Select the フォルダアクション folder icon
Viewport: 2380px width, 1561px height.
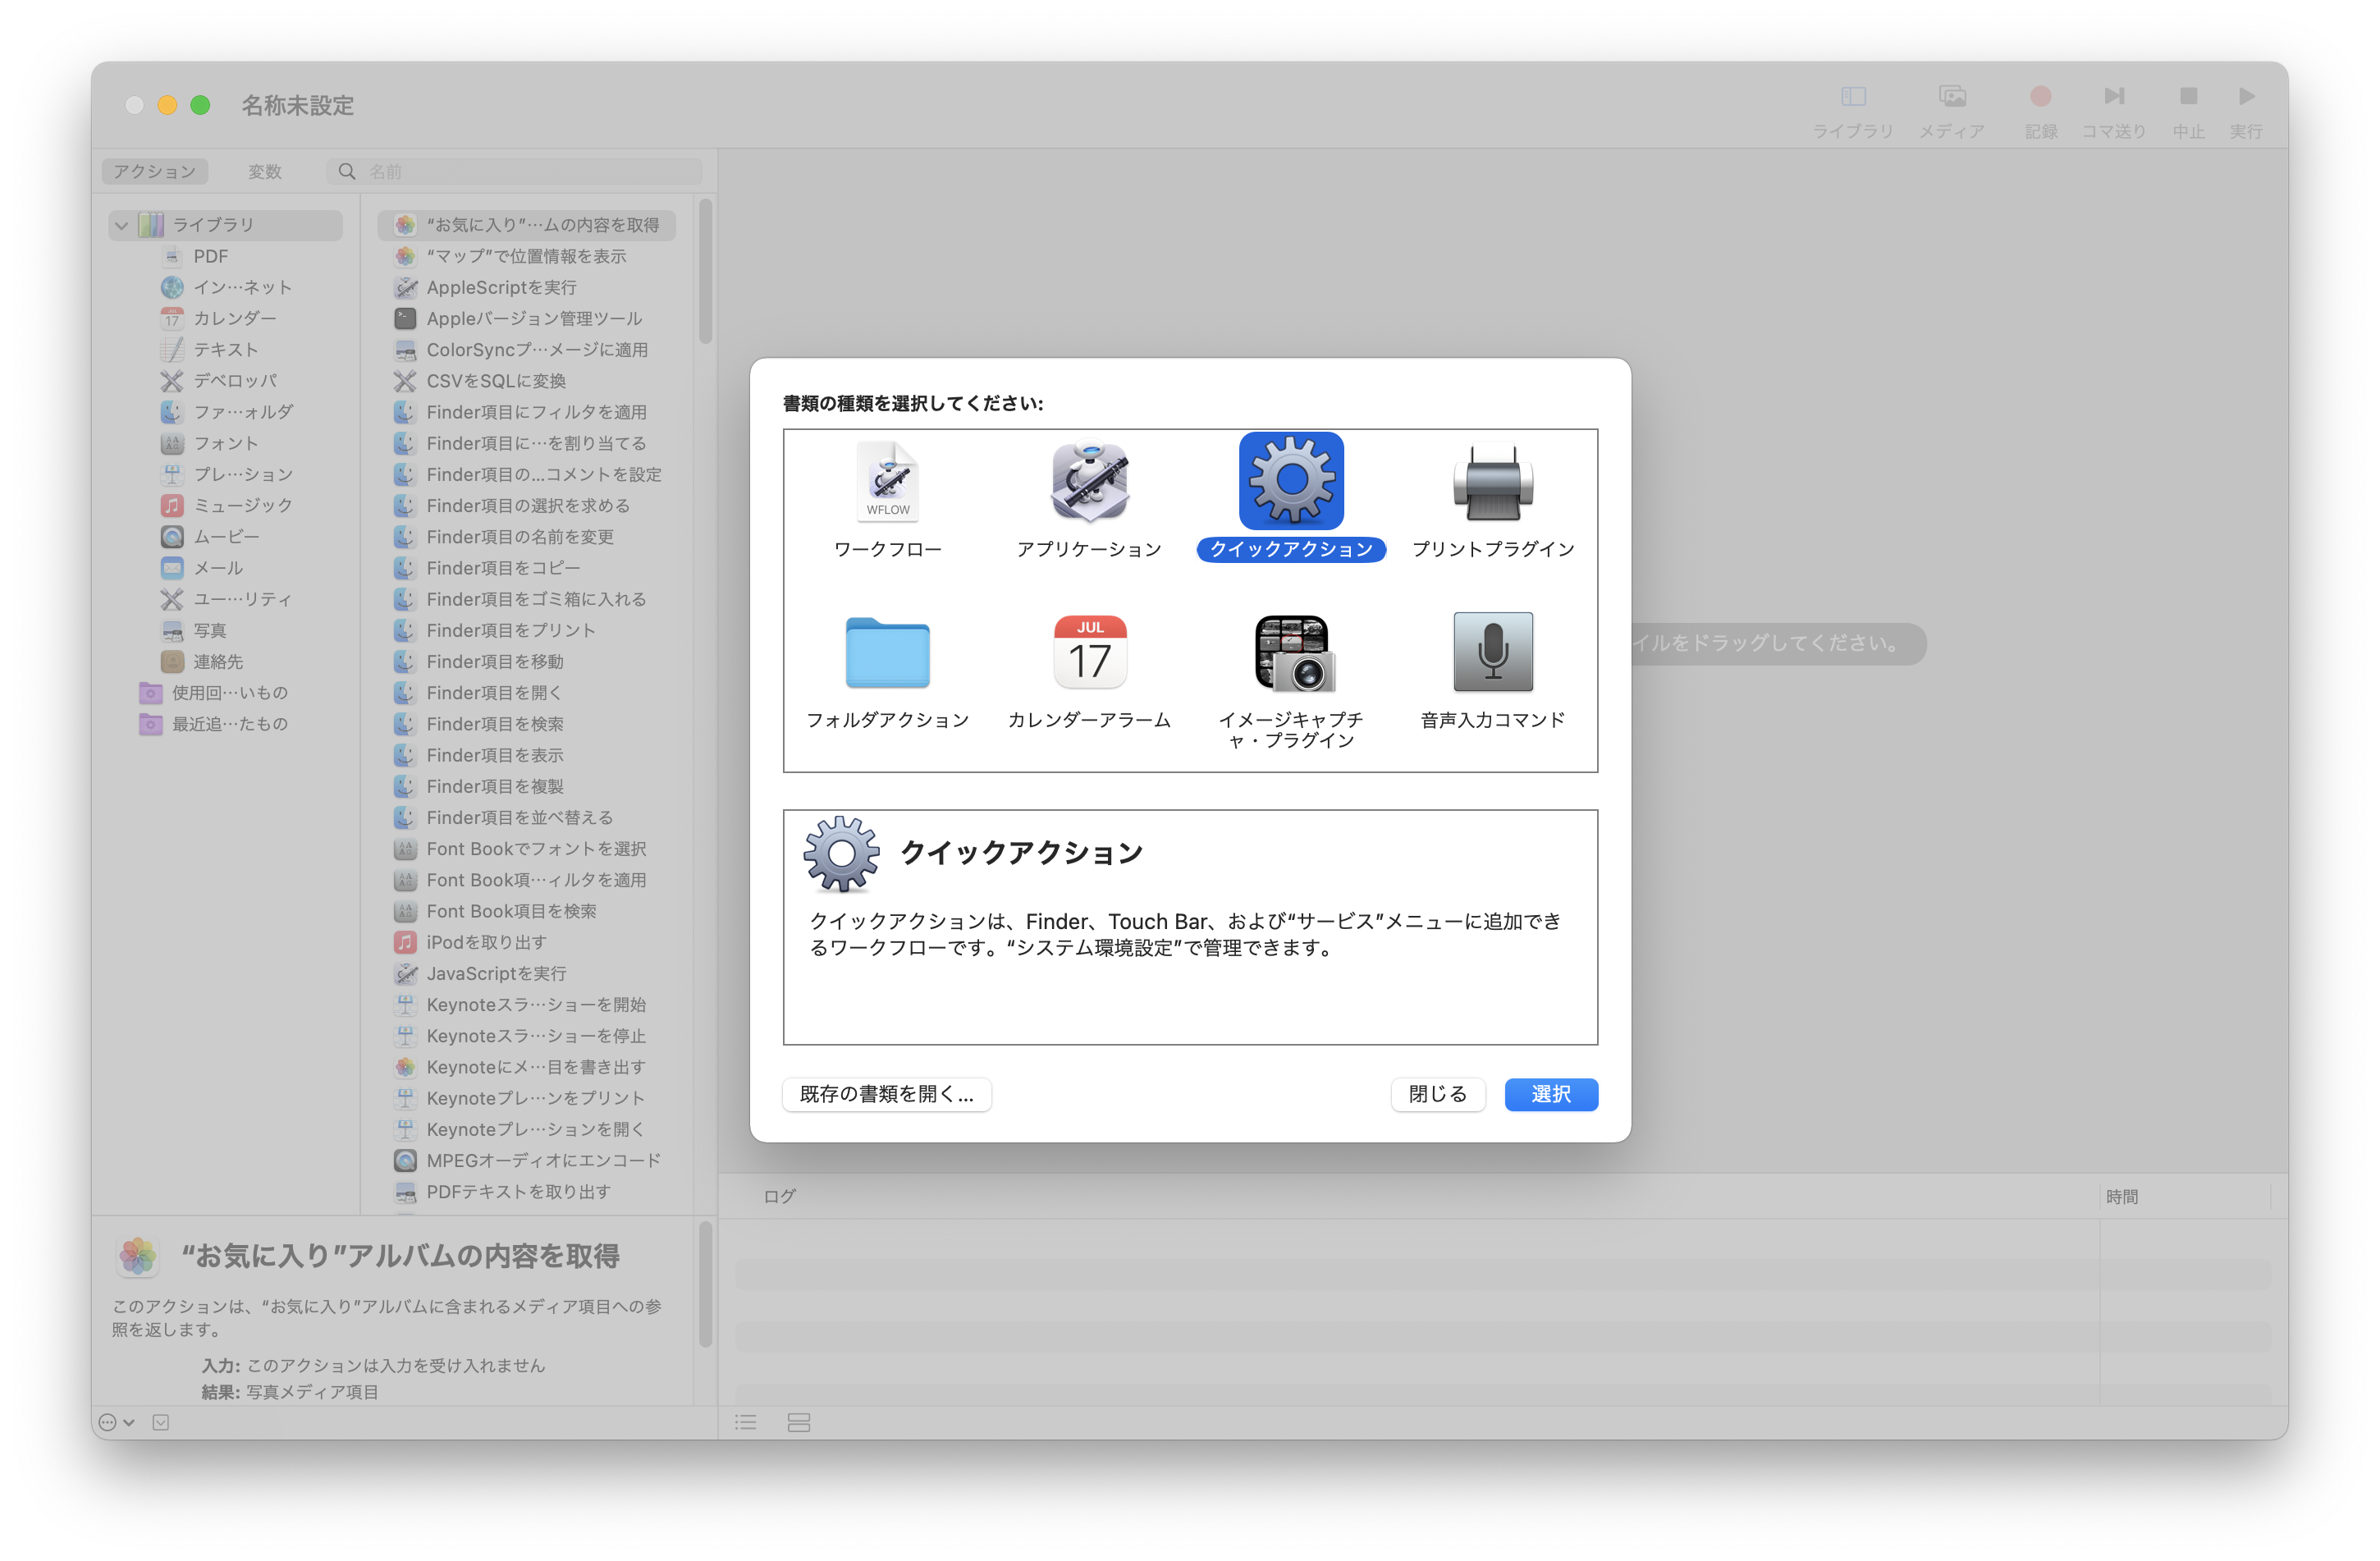[x=888, y=653]
